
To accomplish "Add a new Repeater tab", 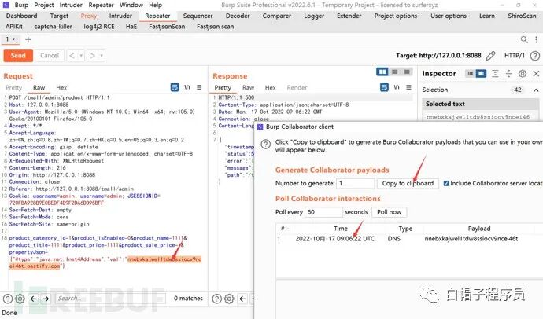I will click(x=28, y=40).
